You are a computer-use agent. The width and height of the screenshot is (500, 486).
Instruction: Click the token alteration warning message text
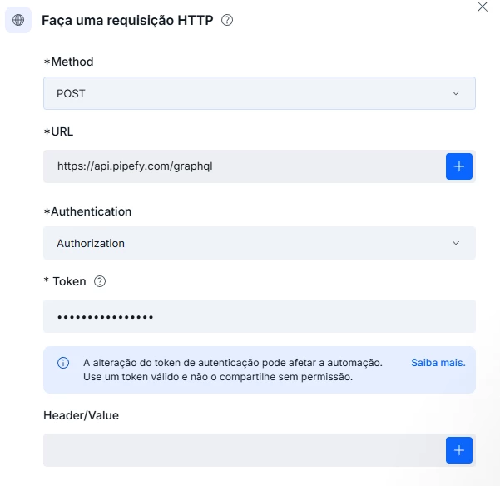coord(233,370)
